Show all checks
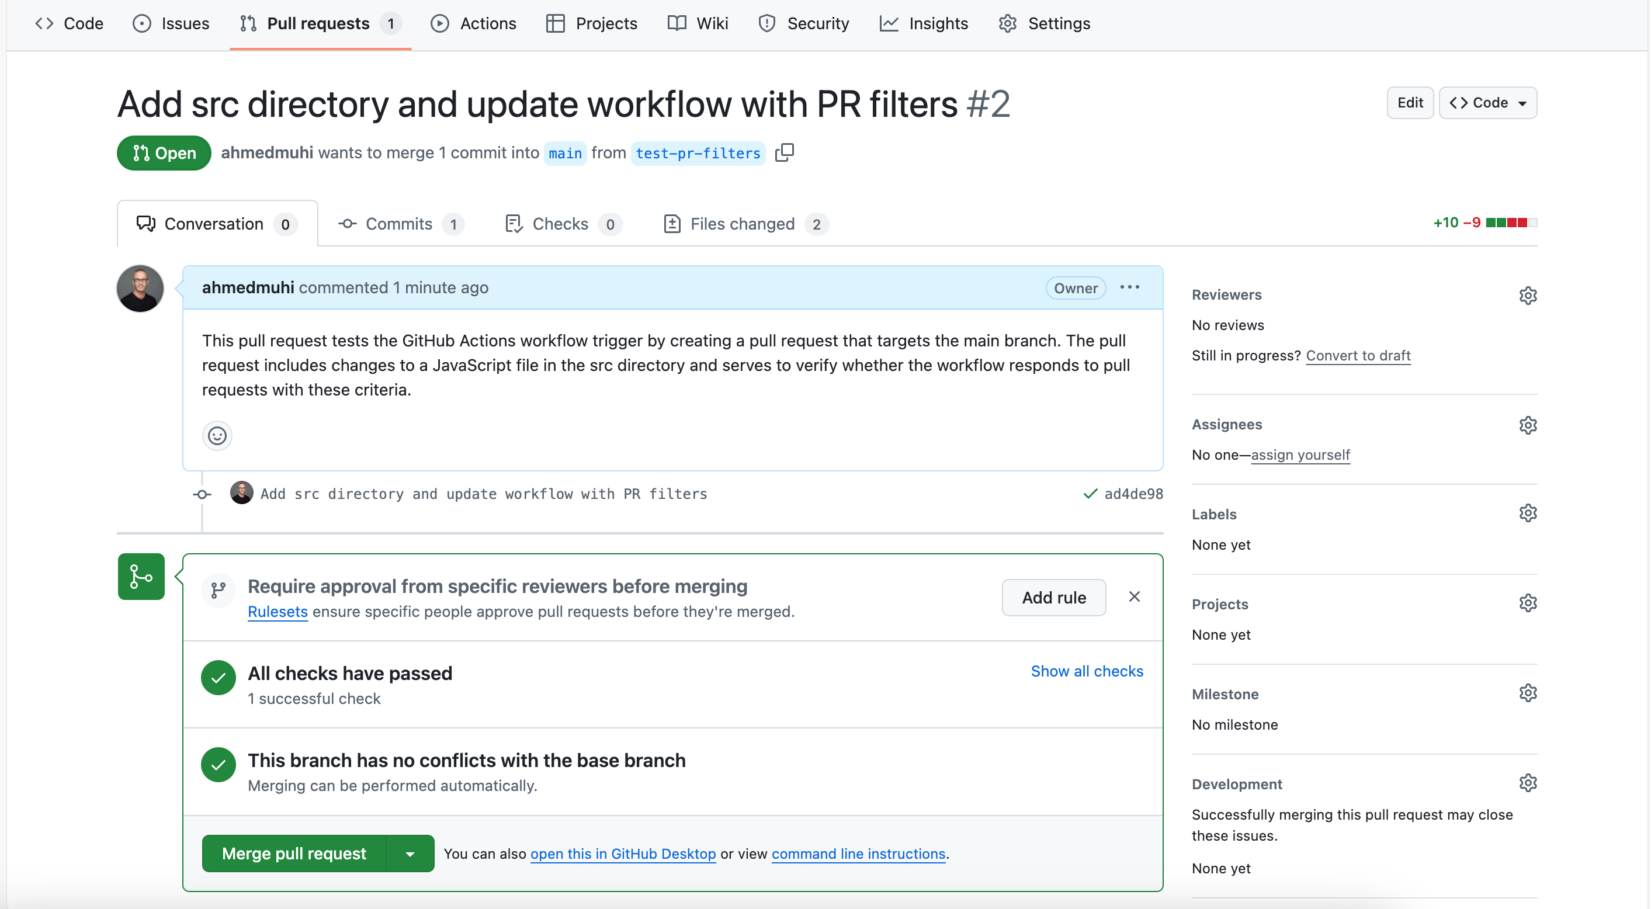 tap(1086, 671)
